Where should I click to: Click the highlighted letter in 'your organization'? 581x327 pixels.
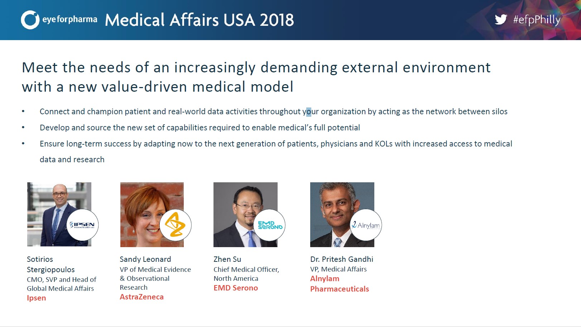[309, 112]
